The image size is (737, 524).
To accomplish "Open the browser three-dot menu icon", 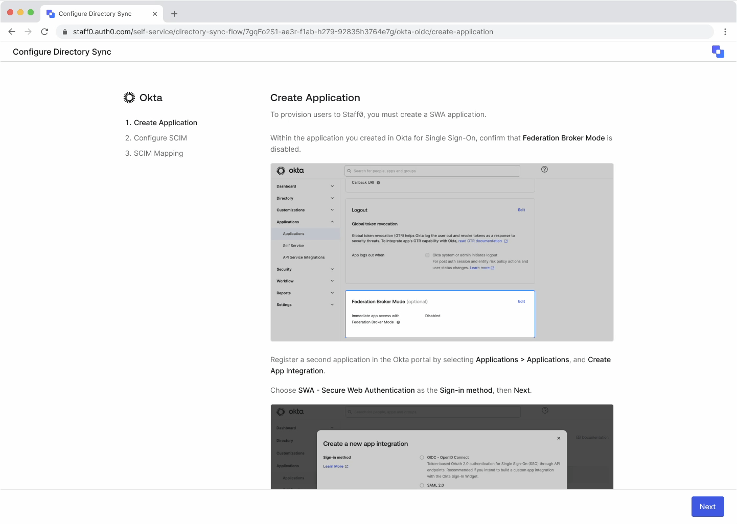I will pos(725,31).
